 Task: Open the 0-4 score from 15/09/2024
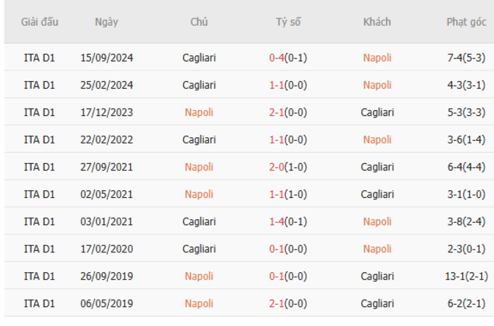coord(277,58)
